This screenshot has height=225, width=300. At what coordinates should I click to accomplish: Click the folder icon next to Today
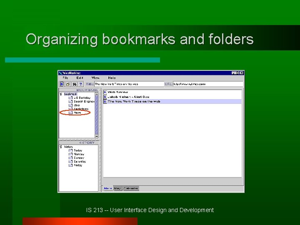pyautogui.click(x=70, y=150)
